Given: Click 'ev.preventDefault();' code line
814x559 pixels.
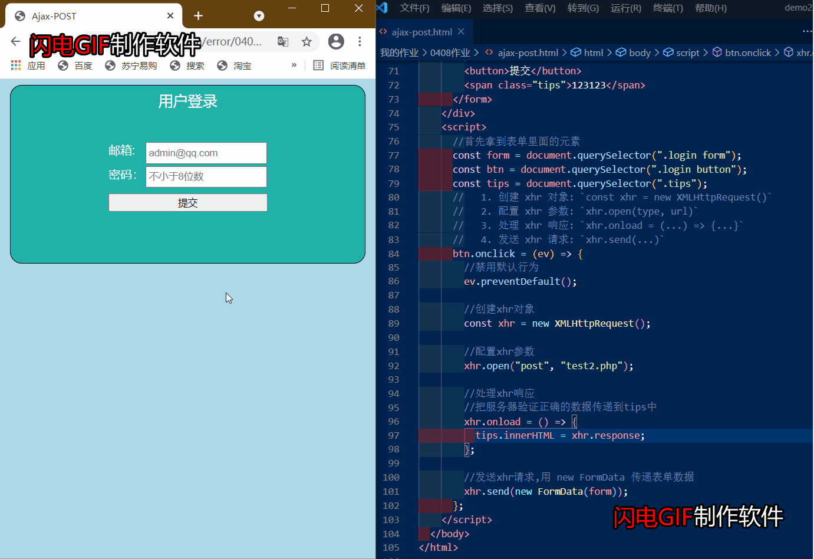Looking at the screenshot, I should tap(520, 281).
